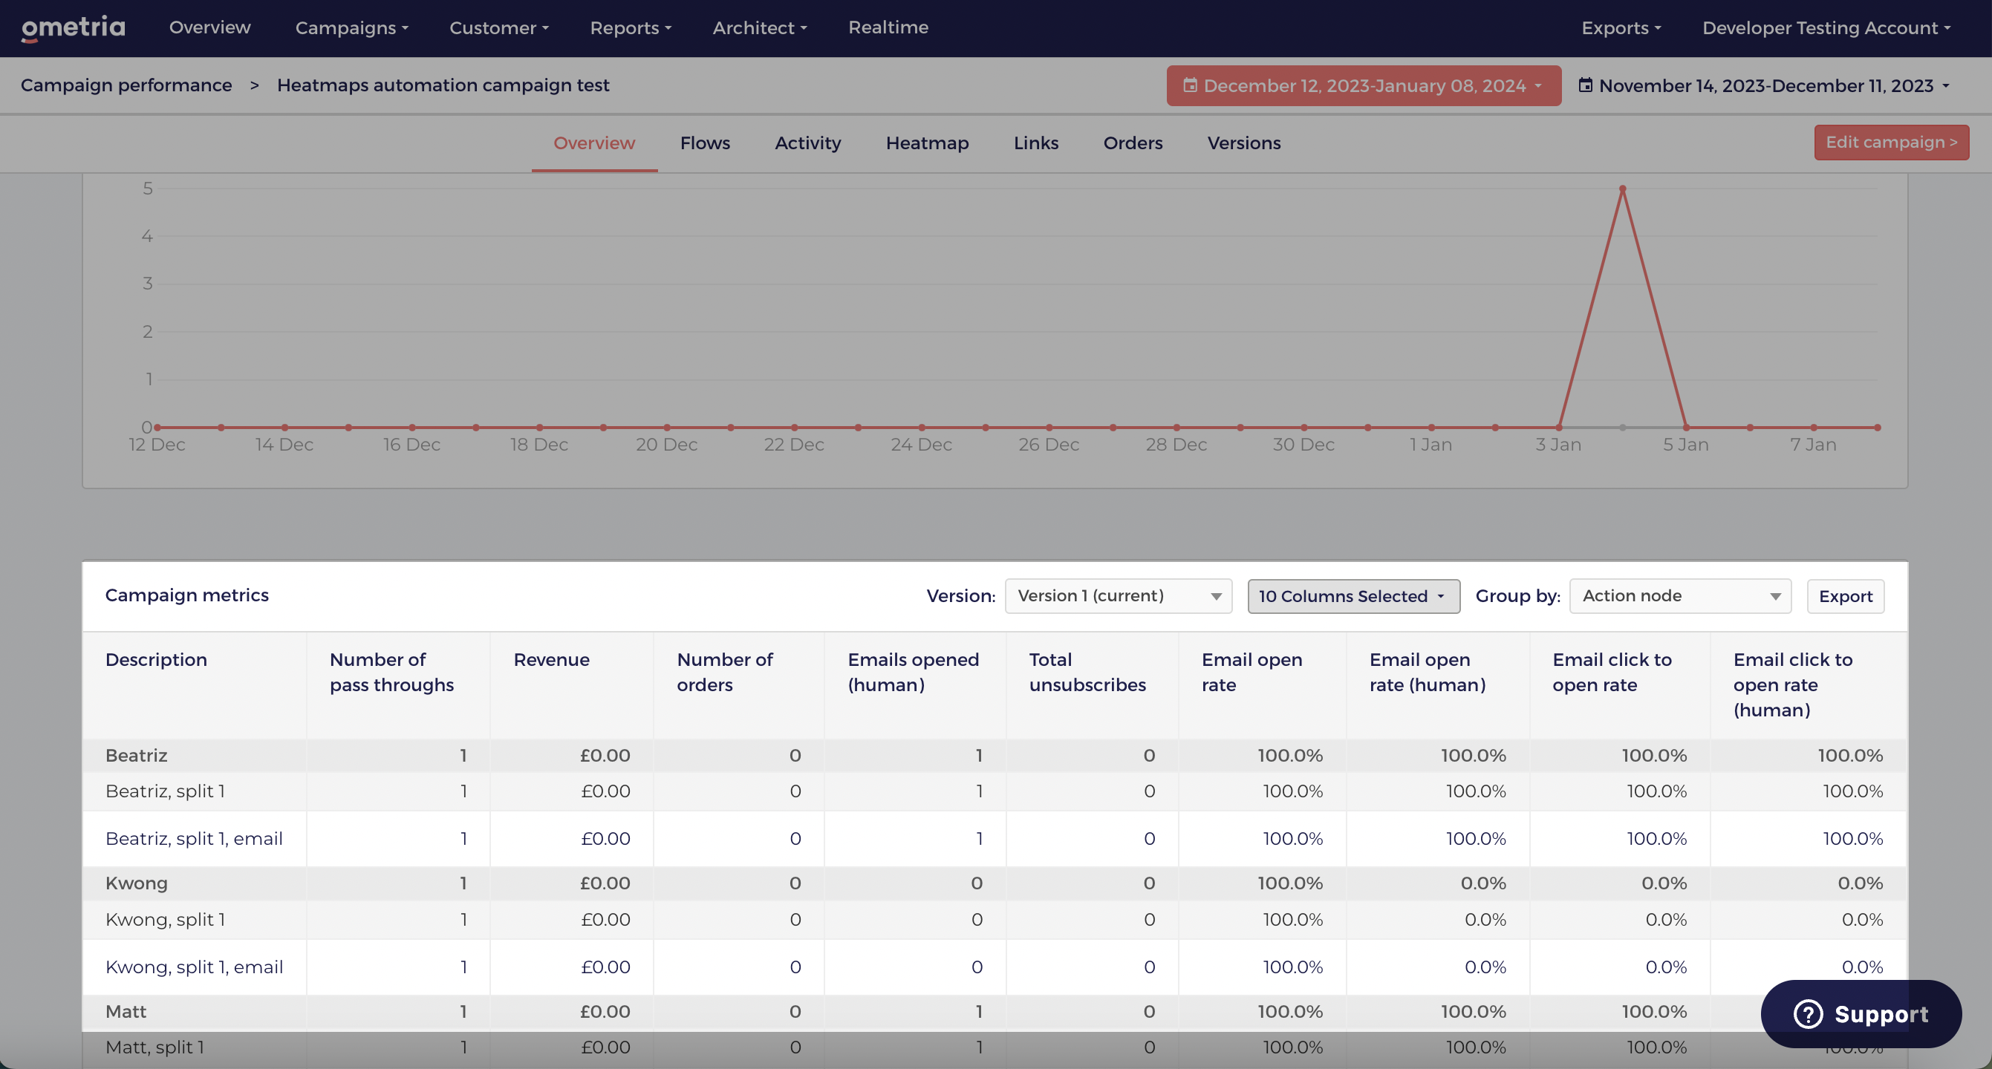Screen dimensions: 1992x1069
Task: Click calendar icon in red date range
Action: (1190, 85)
